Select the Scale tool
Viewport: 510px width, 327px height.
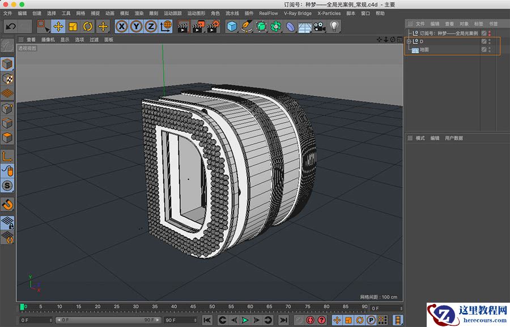pyautogui.click(x=73, y=25)
